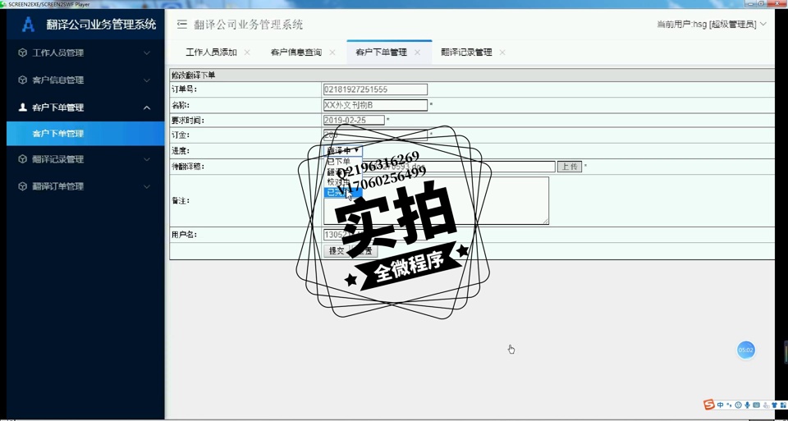This screenshot has width=788, height=421.
Task: Close the 翻译记录管理 tab
Action: pyautogui.click(x=502, y=53)
